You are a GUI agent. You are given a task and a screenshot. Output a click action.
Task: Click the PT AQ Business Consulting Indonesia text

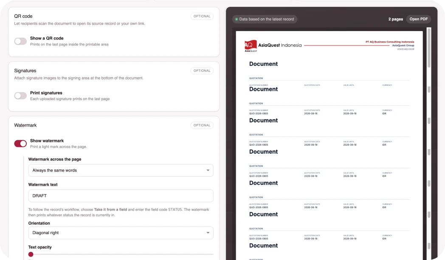click(x=390, y=42)
